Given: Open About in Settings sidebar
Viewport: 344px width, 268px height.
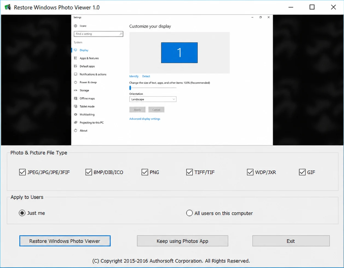Looking at the screenshot, I should (x=83, y=130).
